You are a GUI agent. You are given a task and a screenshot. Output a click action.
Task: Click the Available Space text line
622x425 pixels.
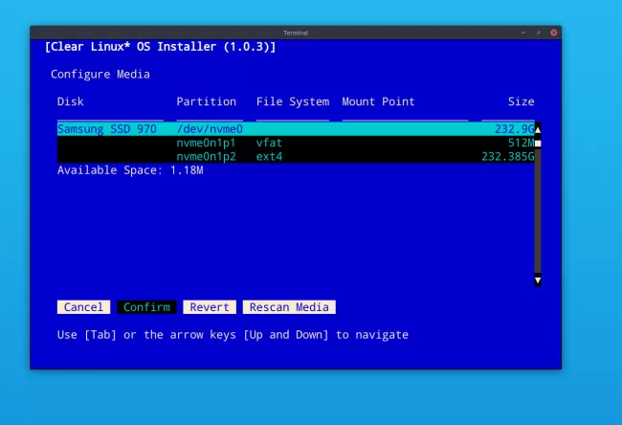tap(129, 170)
